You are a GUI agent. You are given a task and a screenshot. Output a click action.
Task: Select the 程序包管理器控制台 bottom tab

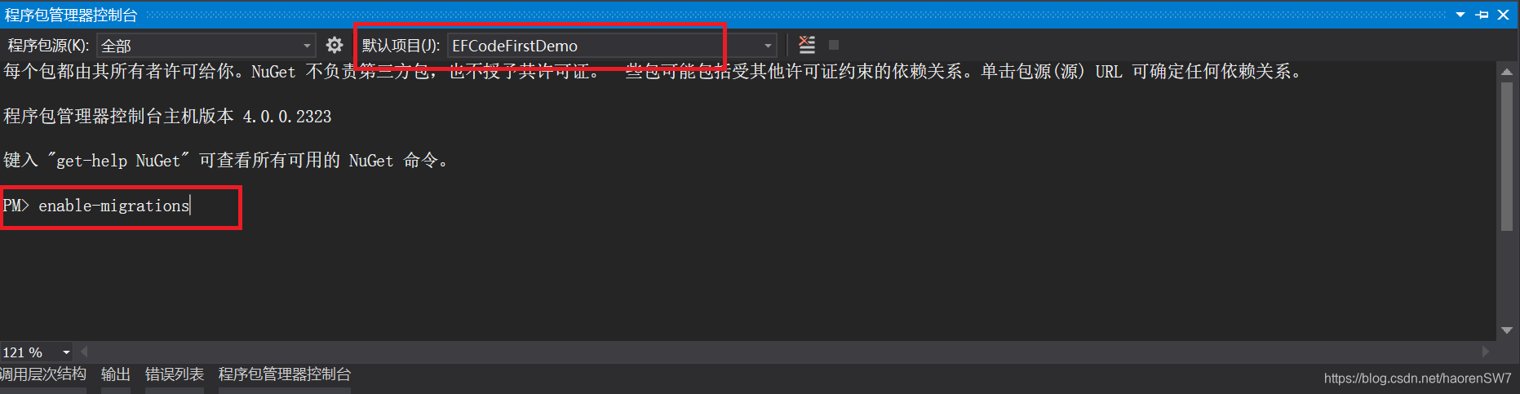285,374
